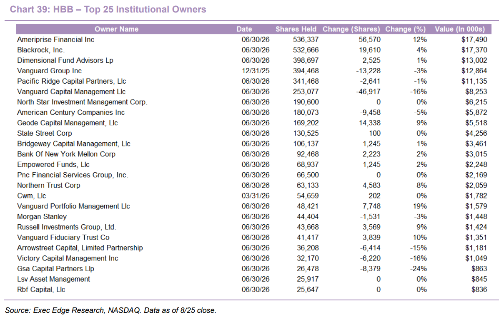Click share change value '56,570'
The width and height of the screenshot is (504, 317).
[x=369, y=40]
